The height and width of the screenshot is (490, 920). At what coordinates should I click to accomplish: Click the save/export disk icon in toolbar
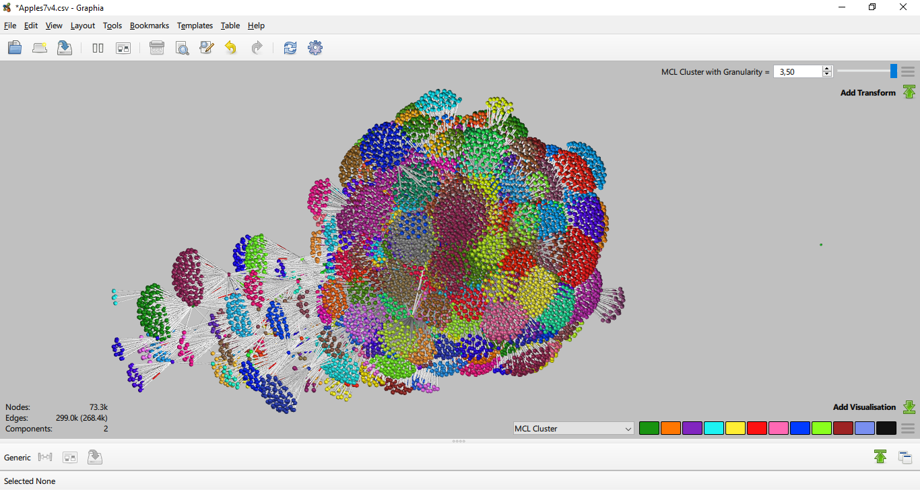click(x=65, y=48)
